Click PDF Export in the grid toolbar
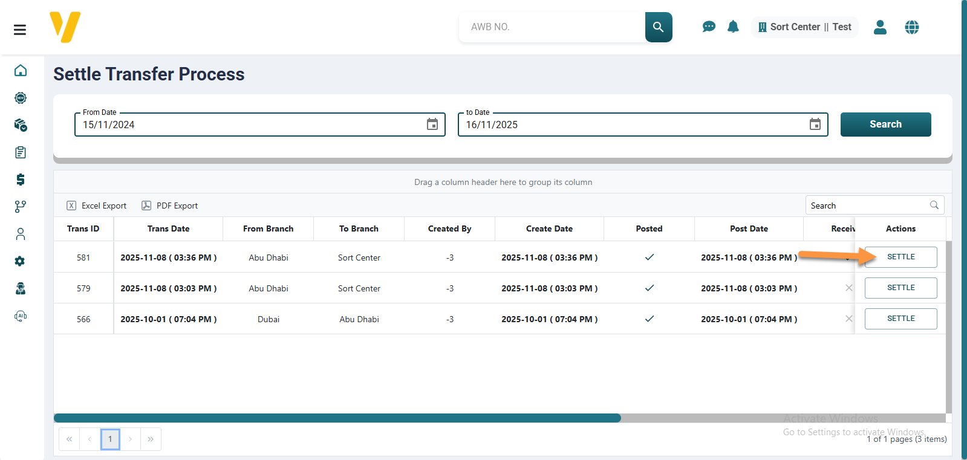Screen dimensions: 967x460 (170, 206)
